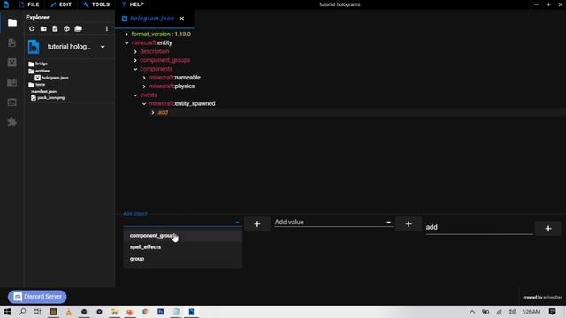Click the plus button beside Add value
Viewport: 566px width, 318px height.
[409, 224]
